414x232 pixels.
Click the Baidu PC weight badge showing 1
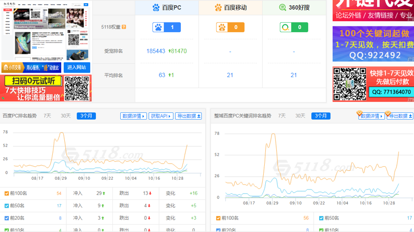click(167, 27)
